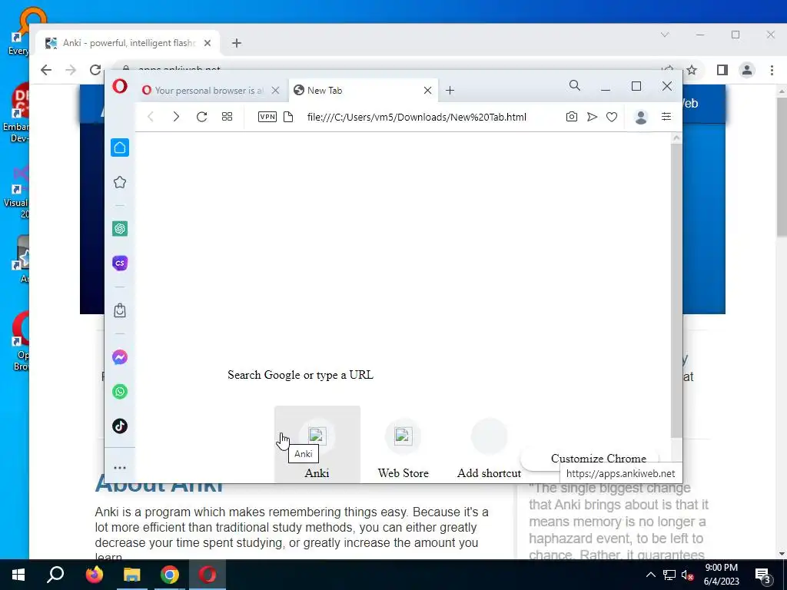
Task: Go forward in the Opera window
Action: (x=176, y=117)
